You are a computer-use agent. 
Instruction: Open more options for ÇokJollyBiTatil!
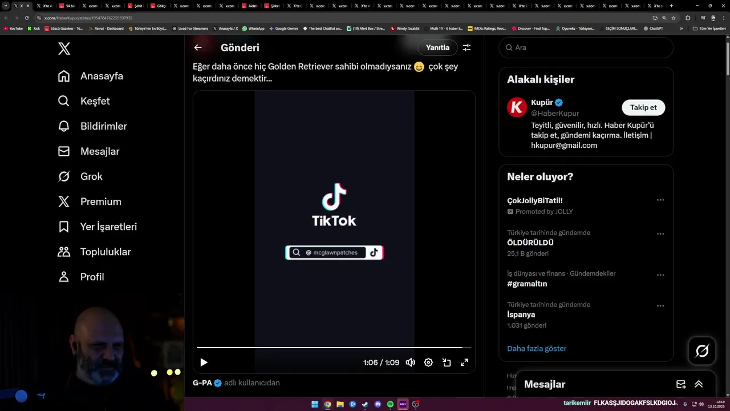click(660, 200)
